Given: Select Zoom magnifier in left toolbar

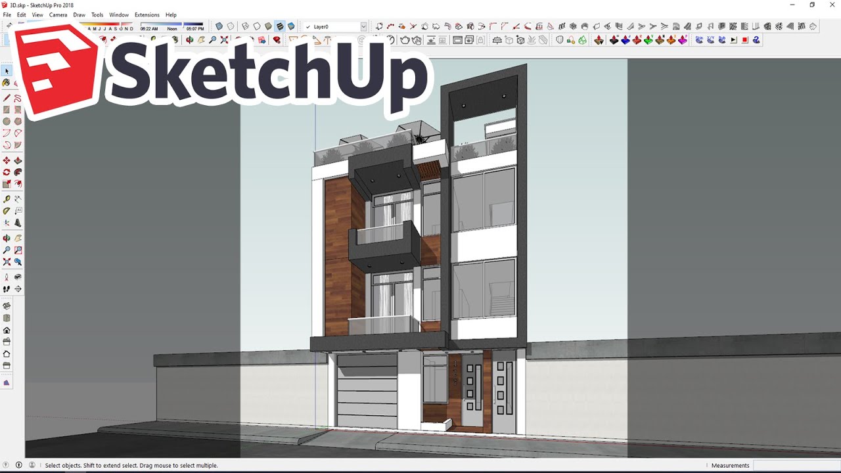Looking at the screenshot, I should pyautogui.click(x=7, y=250).
